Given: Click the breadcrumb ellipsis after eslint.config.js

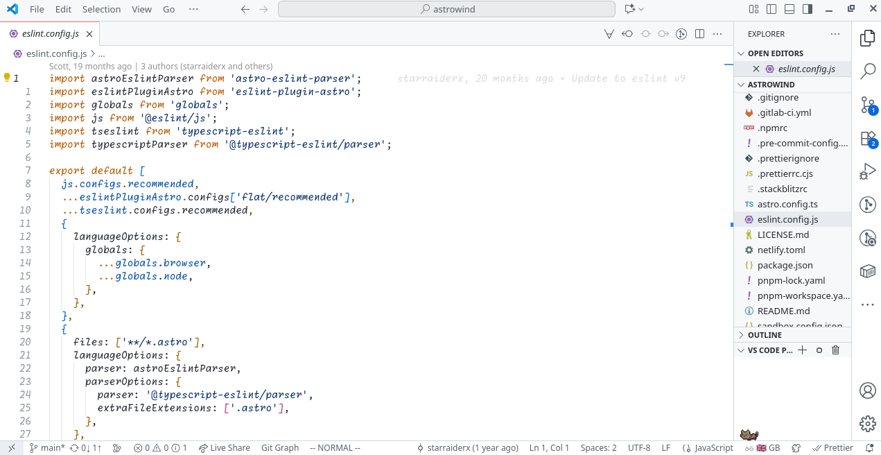Looking at the screenshot, I should pyautogui.click(x=101, y=53).
